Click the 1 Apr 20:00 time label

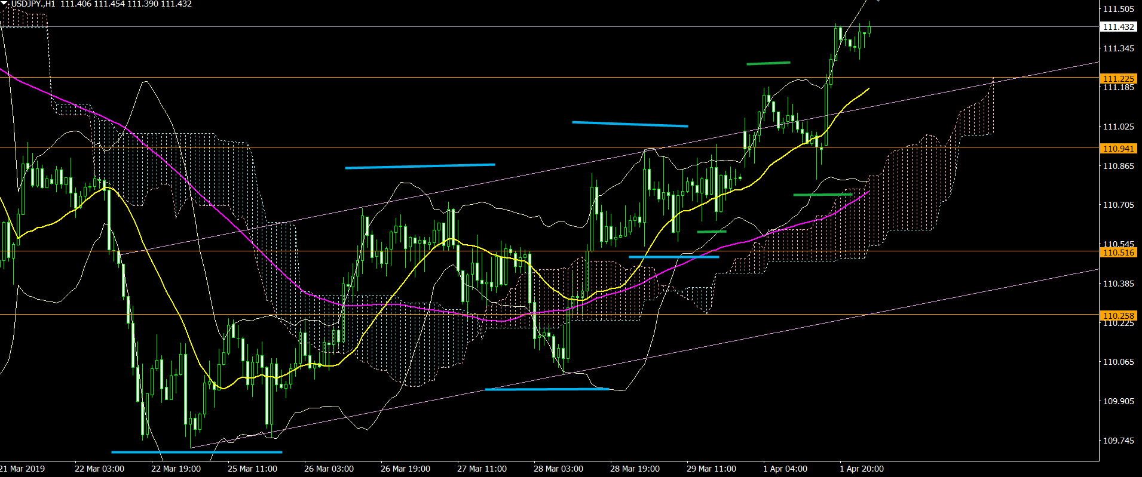pyautogui.click(x=862, y=469)
